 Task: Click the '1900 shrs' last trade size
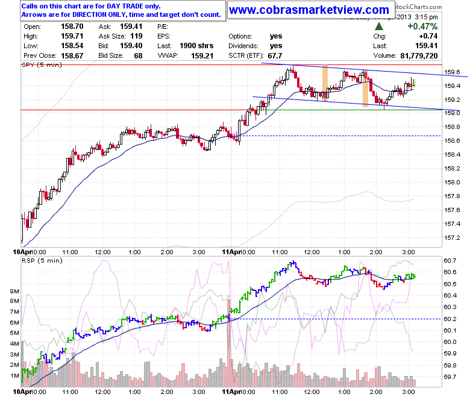[196, 46]
